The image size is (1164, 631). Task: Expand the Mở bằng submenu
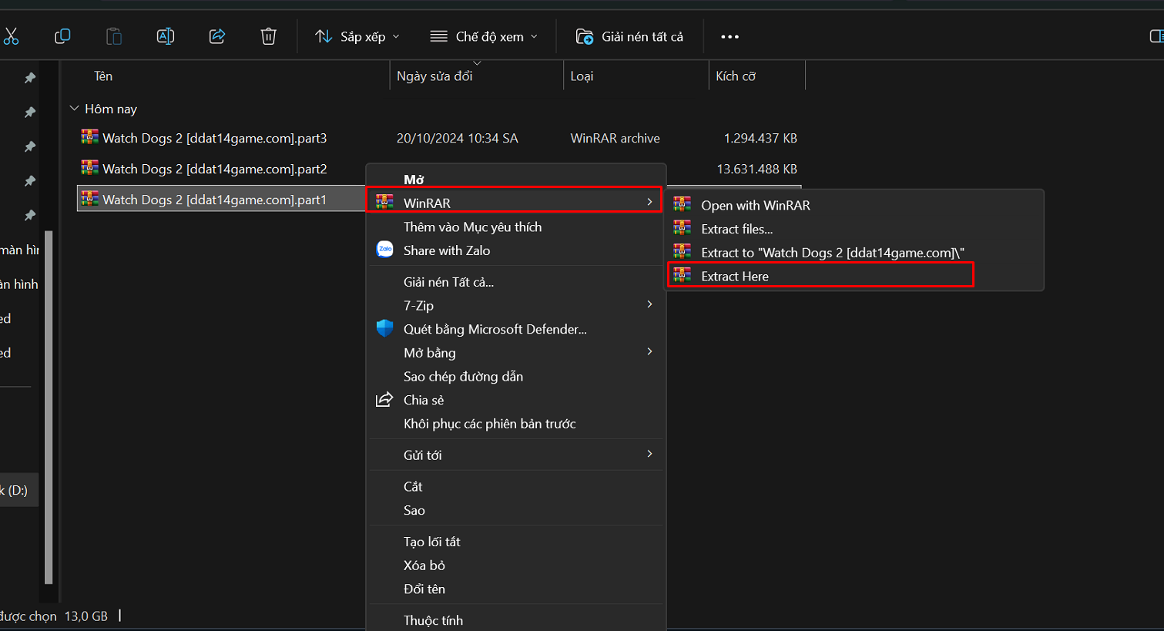(515, 352)
